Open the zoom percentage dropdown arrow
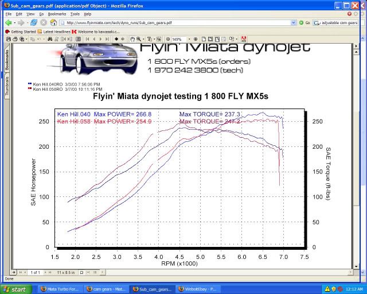This screenshot has width=367, height=294. click(189, 39)
